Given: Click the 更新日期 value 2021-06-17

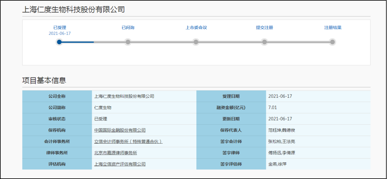Looking at the screenshot, I should pyautogui.click(x=280, y=119).
